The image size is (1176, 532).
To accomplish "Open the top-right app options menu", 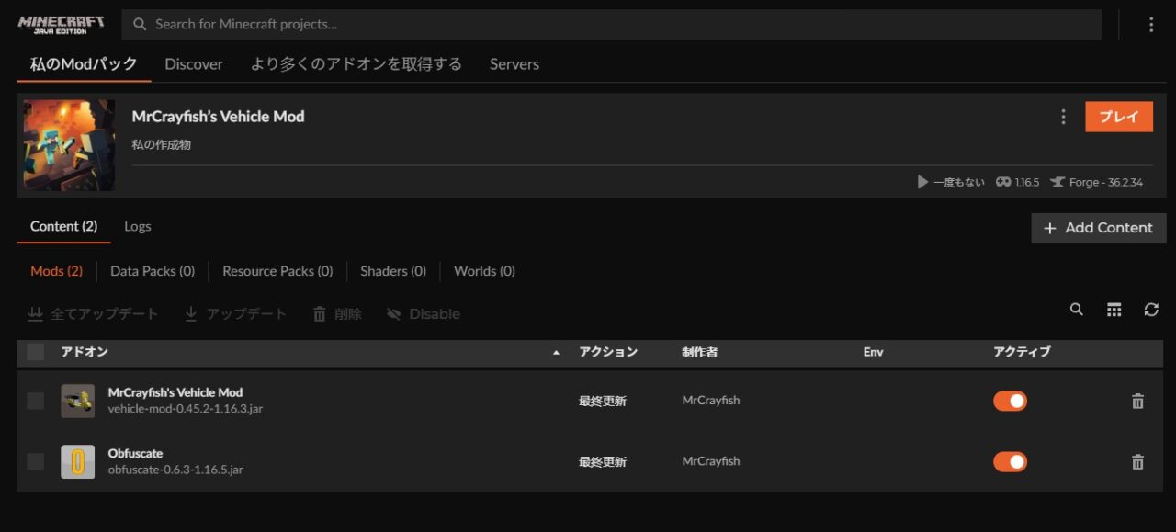I will click(x=1151, y=25).
